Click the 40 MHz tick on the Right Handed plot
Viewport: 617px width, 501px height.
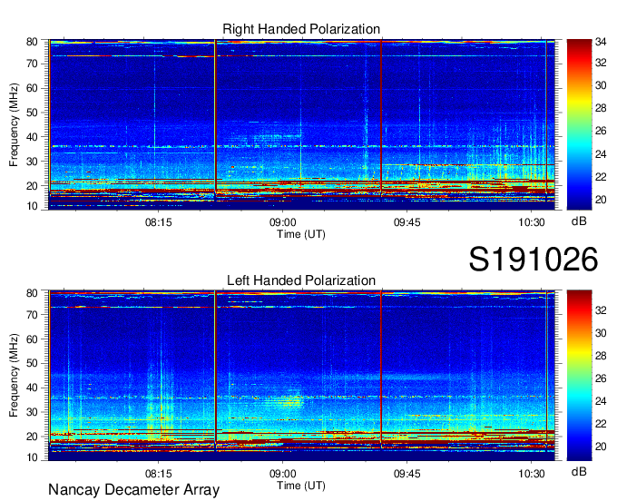click(x=32, y=137)
